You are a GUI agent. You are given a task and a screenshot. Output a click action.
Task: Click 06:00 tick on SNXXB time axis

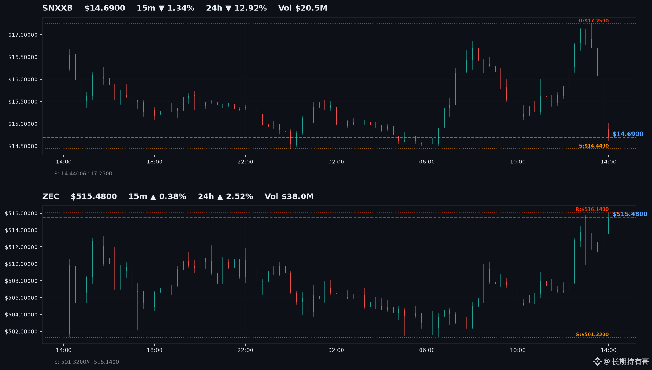tap(427, 162)
